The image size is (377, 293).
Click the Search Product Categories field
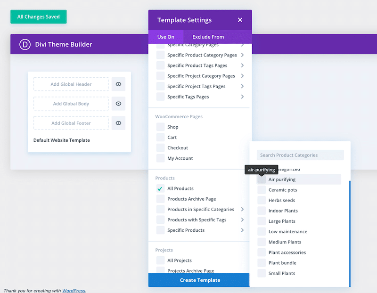(300, 155)
